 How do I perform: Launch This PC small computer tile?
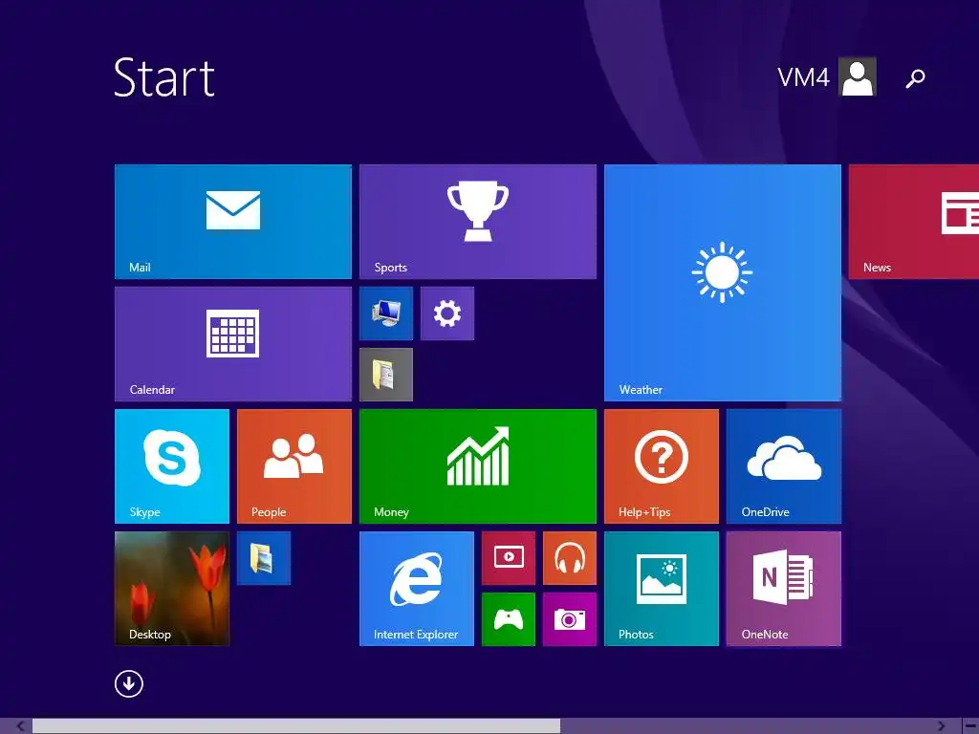click(386, 313)
